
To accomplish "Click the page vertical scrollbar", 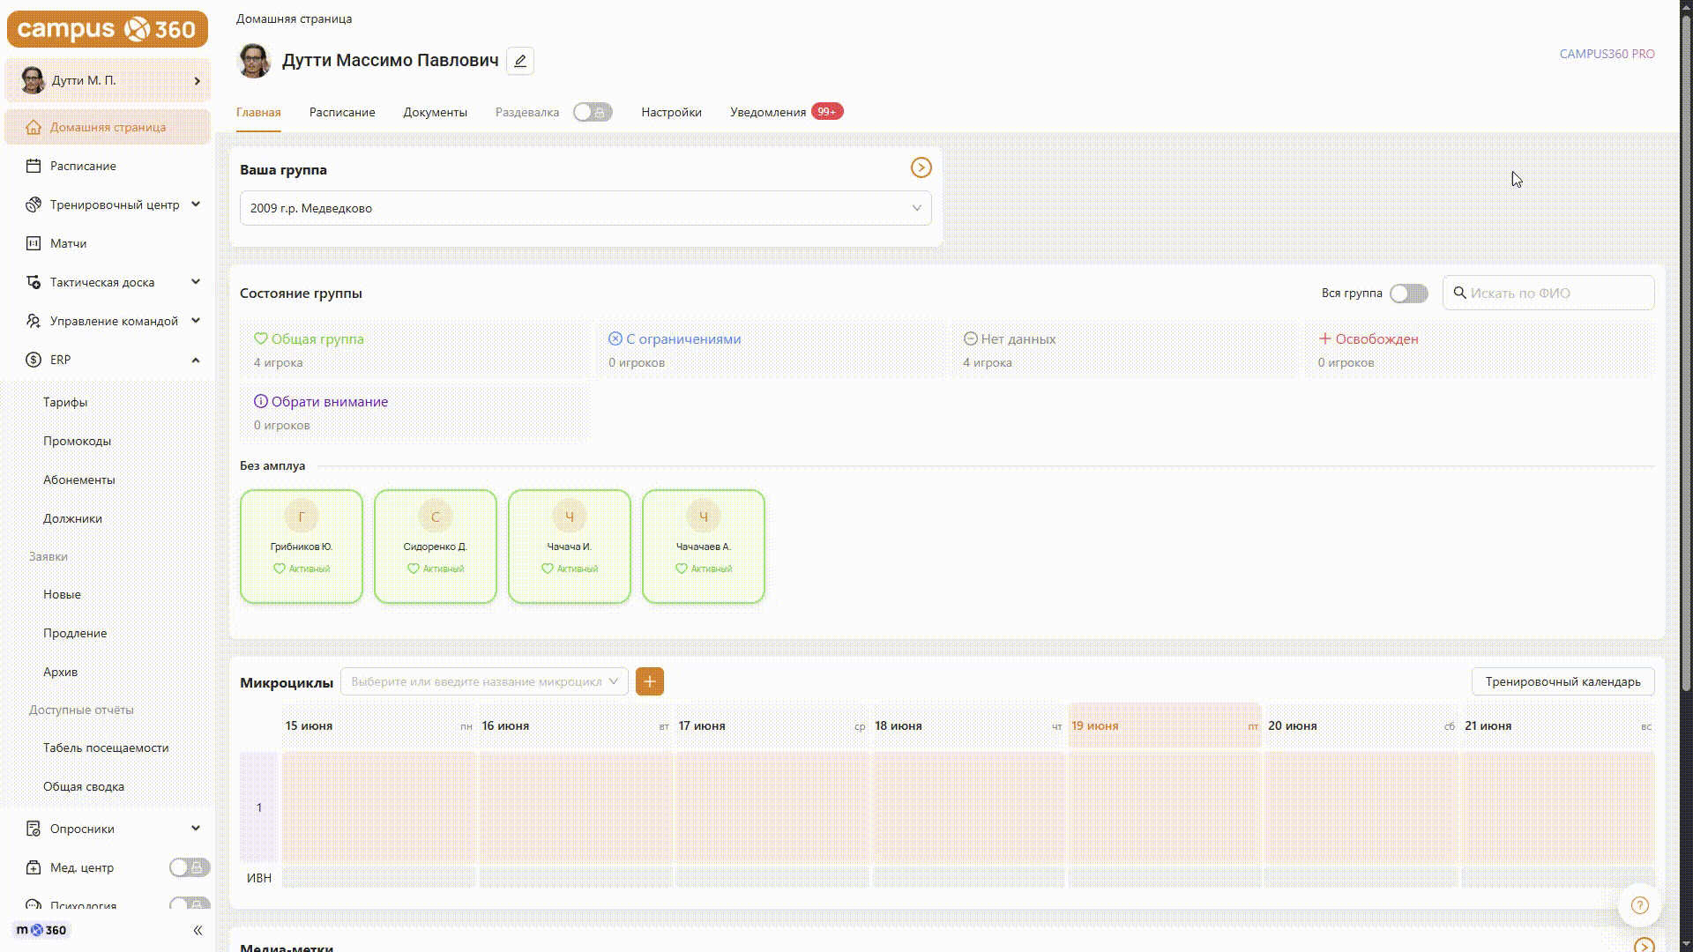I will pyautogui.click(x=1686, y=353).
